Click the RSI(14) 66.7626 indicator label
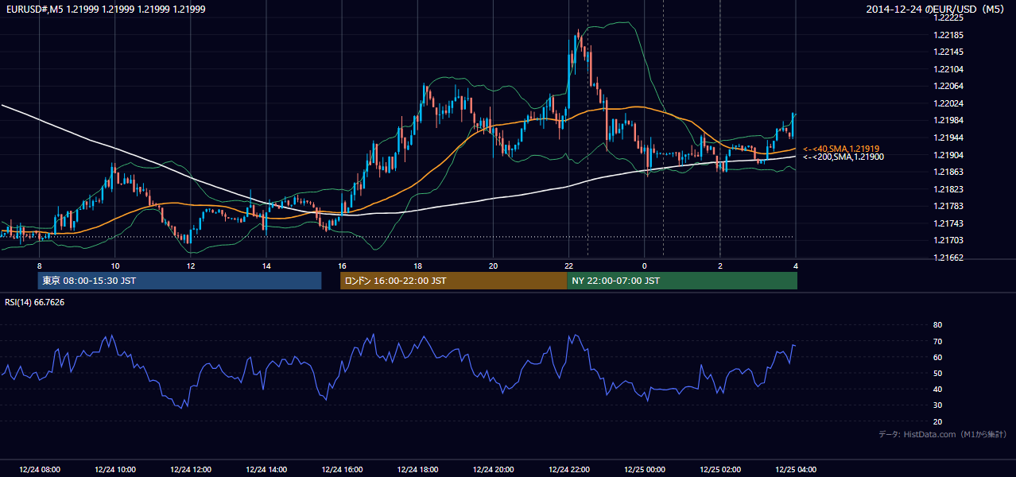This screenshot has width=1016, height=477. tap(35, 302)
